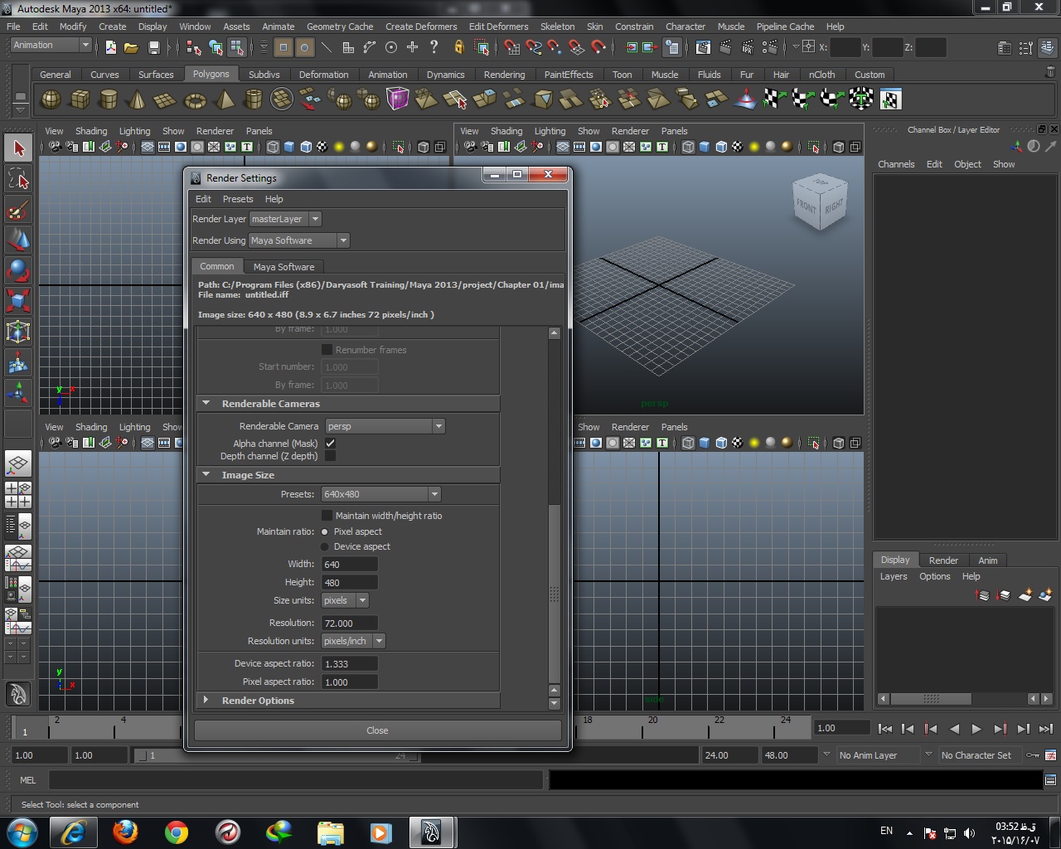Switch to the Rendering shelf tab
Image resolution: width=1061 pixels, height=849 pixels.
click(504, 75)
